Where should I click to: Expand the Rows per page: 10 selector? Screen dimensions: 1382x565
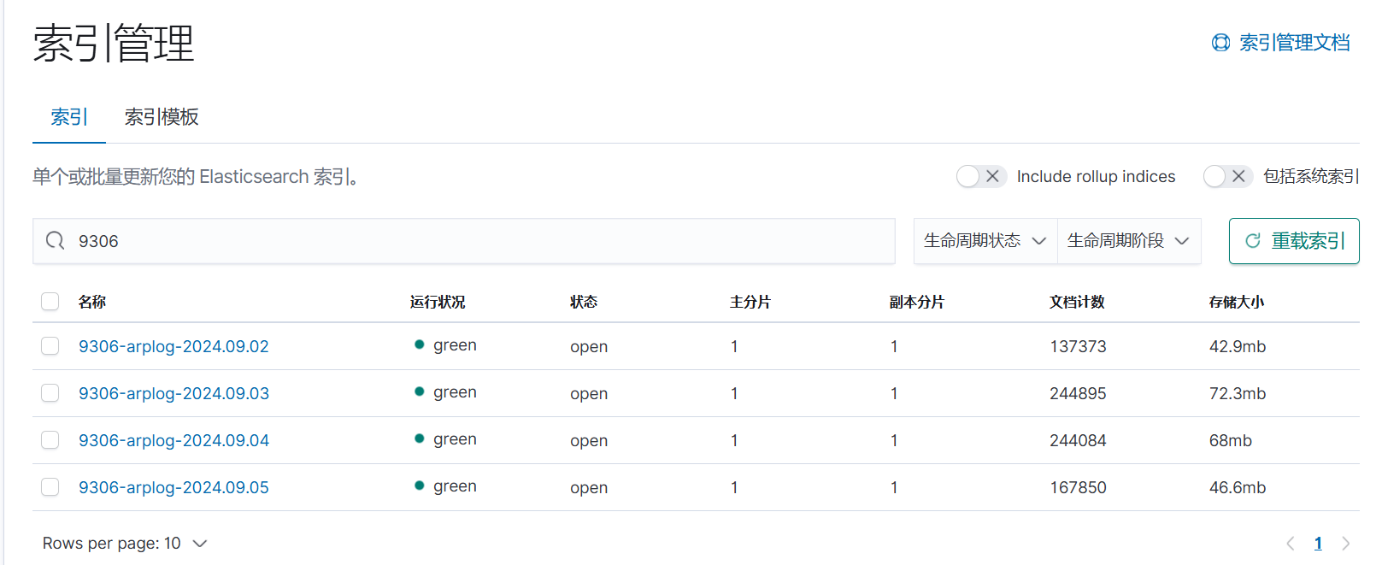pos(125,544)
